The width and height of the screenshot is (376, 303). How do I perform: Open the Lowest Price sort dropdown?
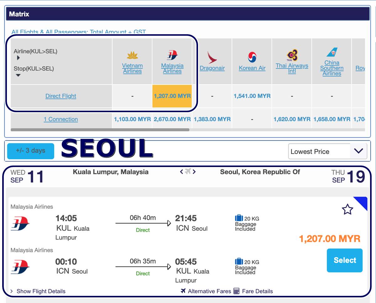(x=327, y=151)
